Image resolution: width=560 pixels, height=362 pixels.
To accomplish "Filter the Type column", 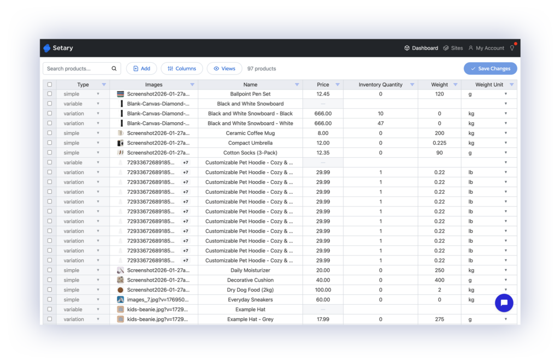I will pyautogui.click(x=104, y=85).
